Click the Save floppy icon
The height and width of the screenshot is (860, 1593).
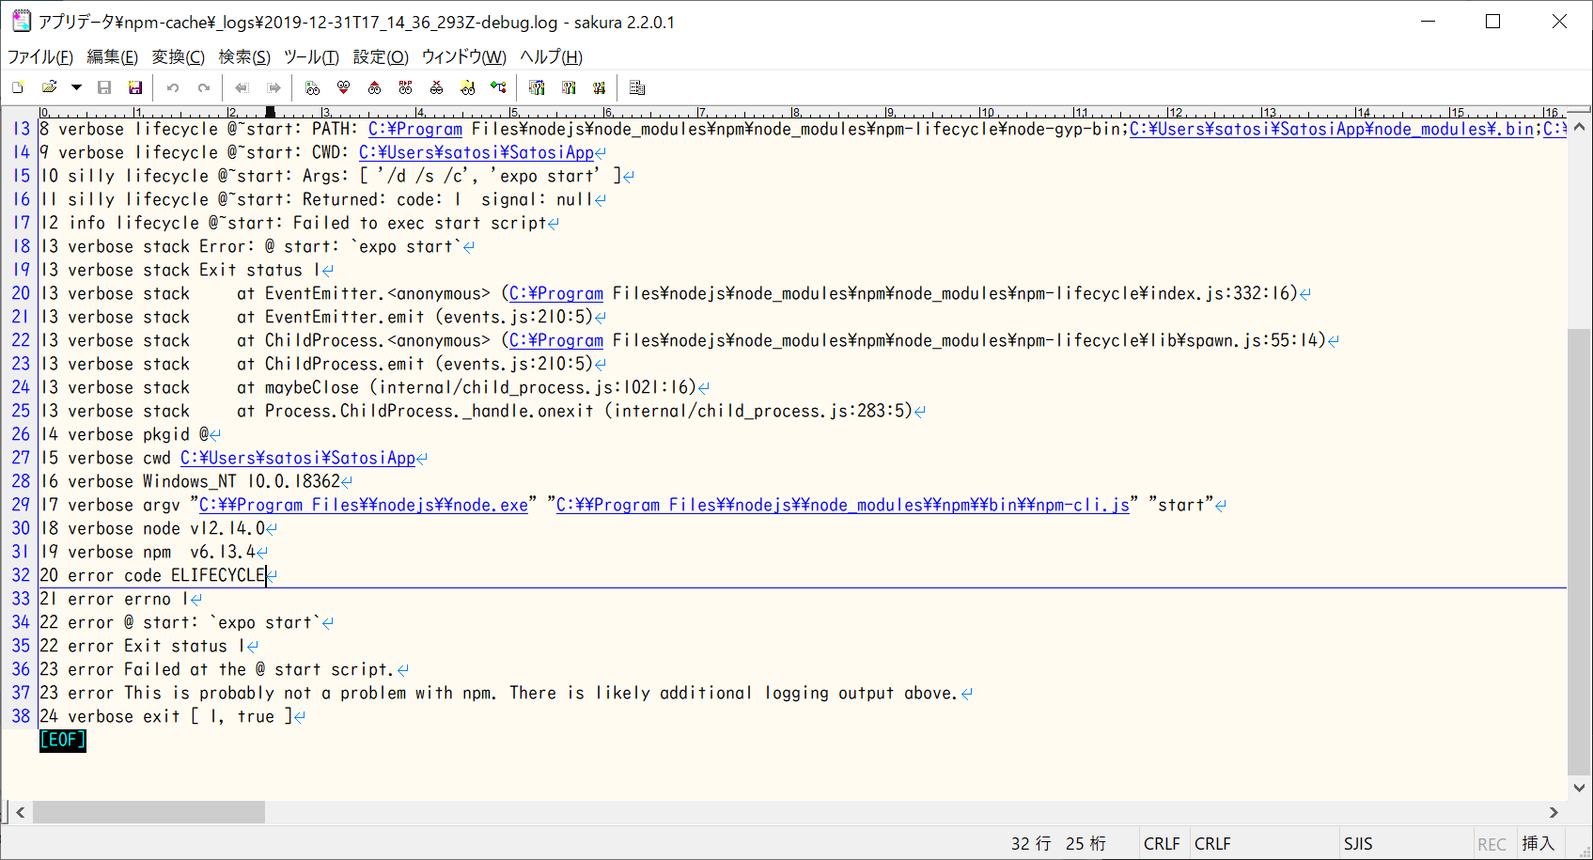[x=104, y=87]
